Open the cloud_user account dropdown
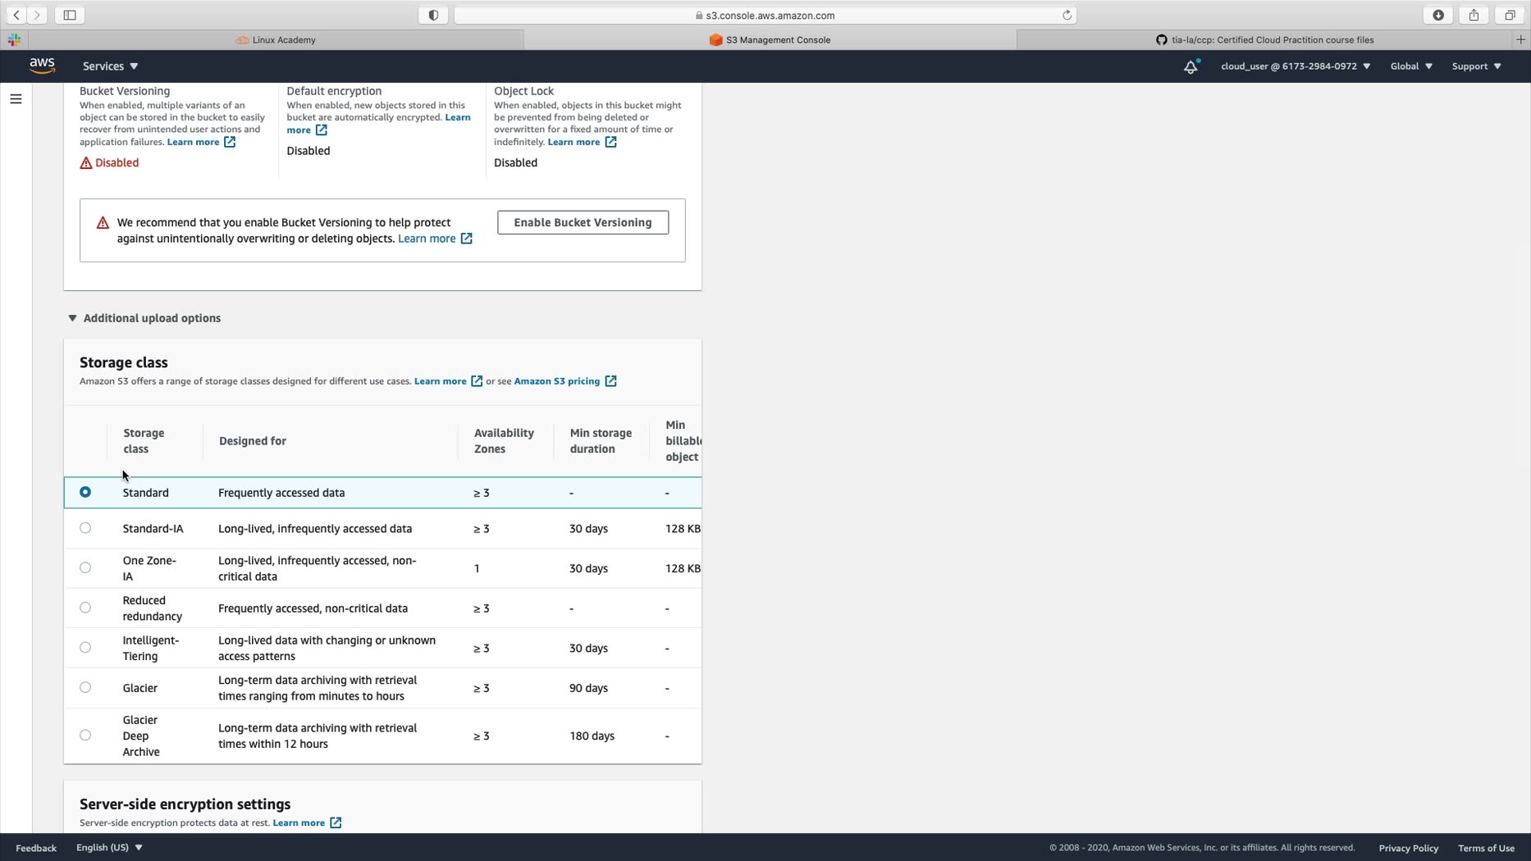1531x861 pixels. [1296, 66]
